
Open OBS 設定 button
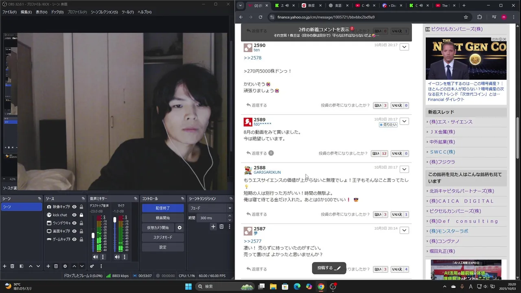click(163, 247)
